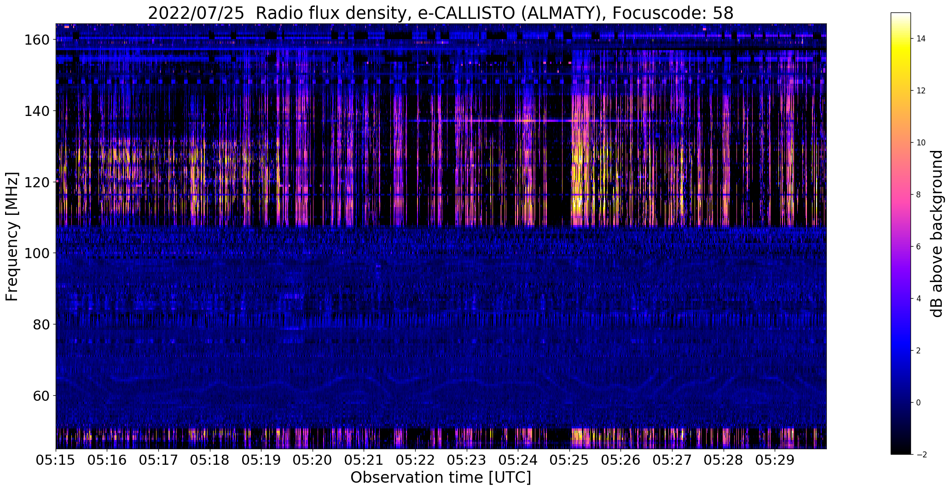Click the 80 frequency tick label

41,324
